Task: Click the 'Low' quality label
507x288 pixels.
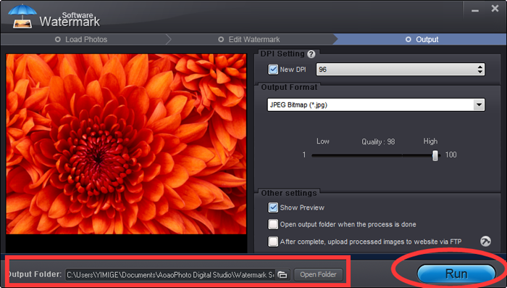Action: [323, 141]
